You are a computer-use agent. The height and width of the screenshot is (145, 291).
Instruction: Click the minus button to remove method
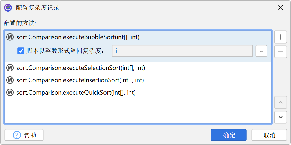coord(281,52)
